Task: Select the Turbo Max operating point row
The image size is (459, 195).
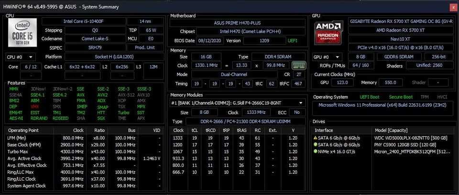Action: coord(84,152)
